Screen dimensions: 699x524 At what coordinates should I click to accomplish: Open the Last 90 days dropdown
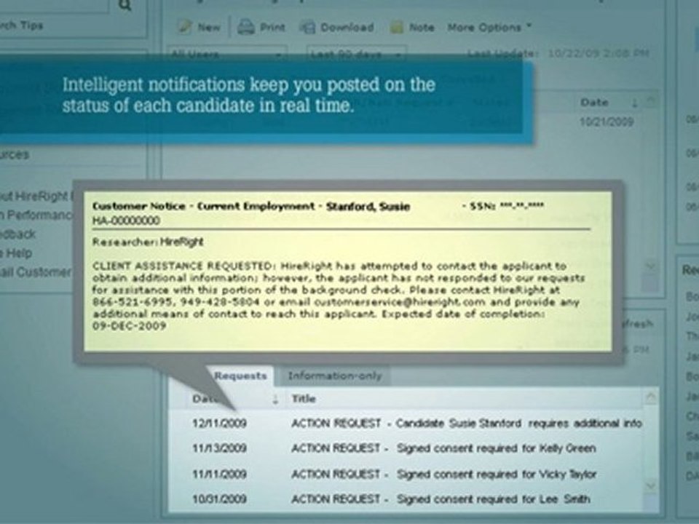(x=356, y=55)
